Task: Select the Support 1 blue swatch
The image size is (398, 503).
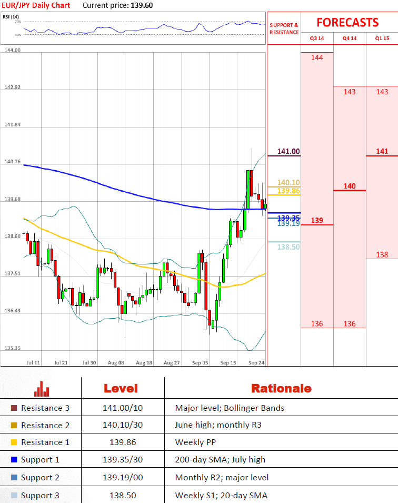Action: click(14, 460)
